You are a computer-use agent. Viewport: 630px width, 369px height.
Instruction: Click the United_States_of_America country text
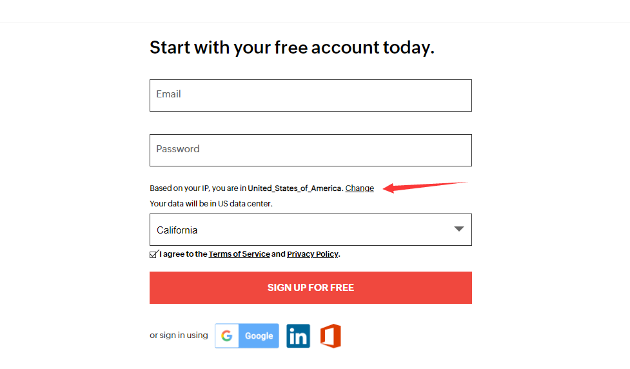click(295, 188)
